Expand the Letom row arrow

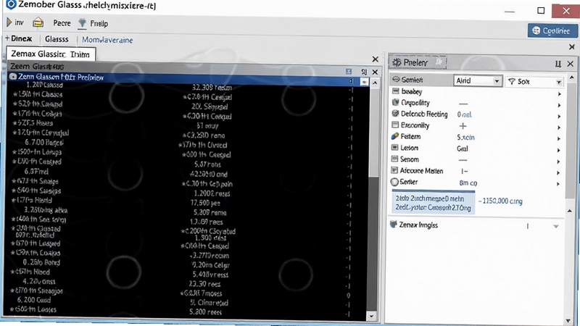pos(559,151)
